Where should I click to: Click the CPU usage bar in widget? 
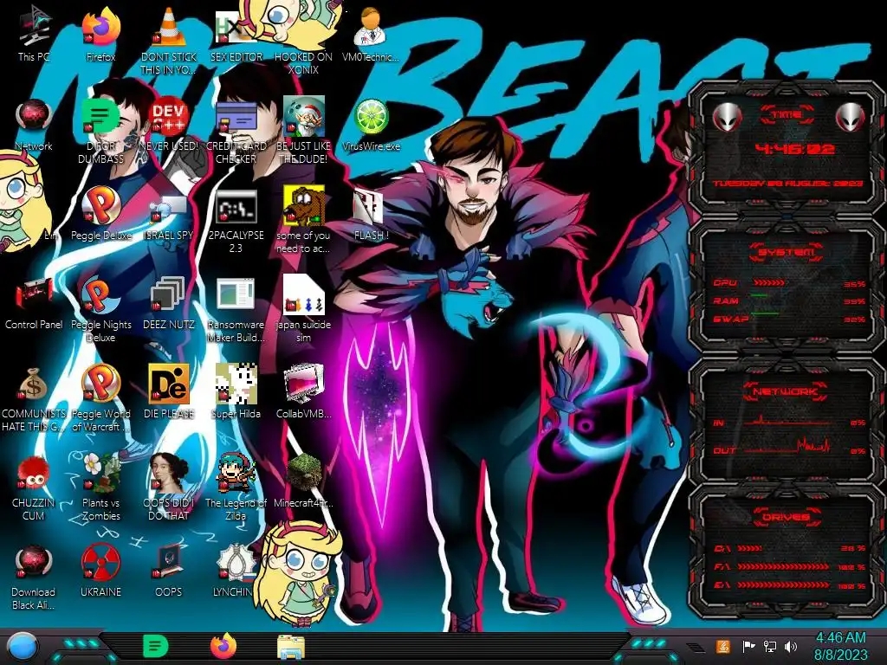[x=768, y=282]
